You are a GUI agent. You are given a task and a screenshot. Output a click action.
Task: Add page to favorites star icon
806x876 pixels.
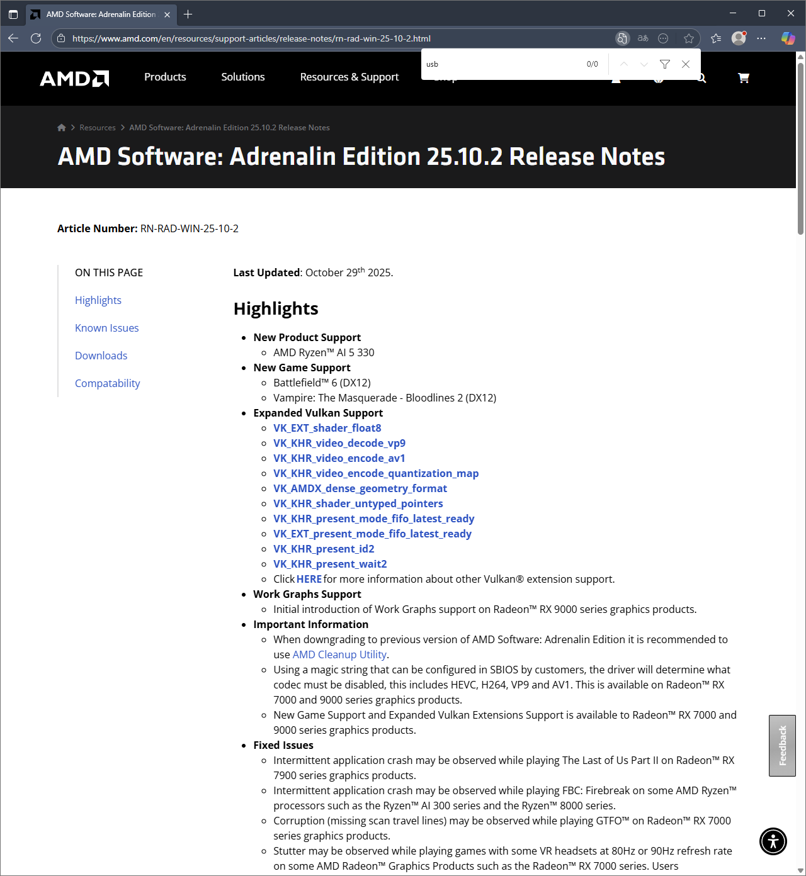(689, 38)
